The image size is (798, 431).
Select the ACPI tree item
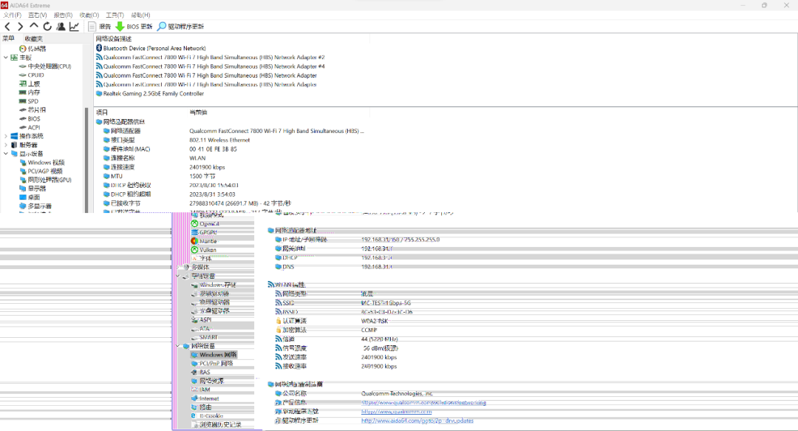point(30,127)
